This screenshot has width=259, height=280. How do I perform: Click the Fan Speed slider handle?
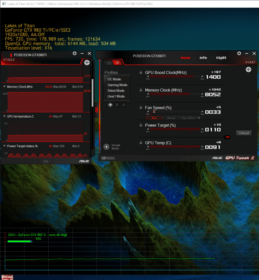click(154, 112)
